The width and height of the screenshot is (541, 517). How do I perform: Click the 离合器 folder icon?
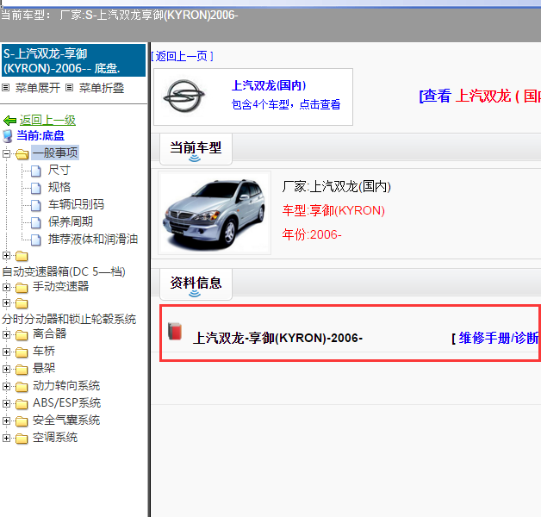point(22,335)
